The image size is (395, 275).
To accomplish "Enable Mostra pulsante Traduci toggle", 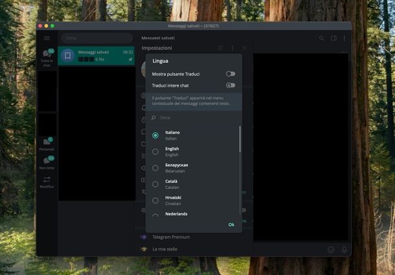I will (x=231, y=74).
